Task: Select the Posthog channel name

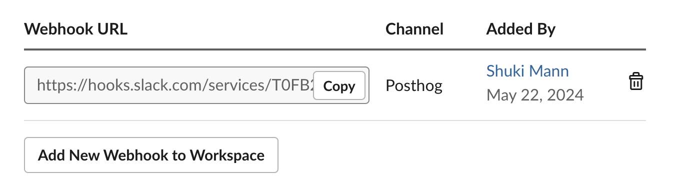Action: click(x=414, y=86)
